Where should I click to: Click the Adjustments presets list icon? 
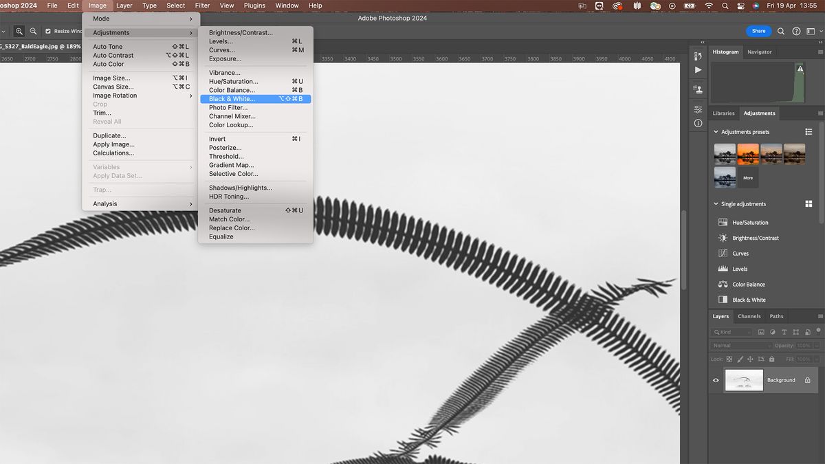click(809, 131)
